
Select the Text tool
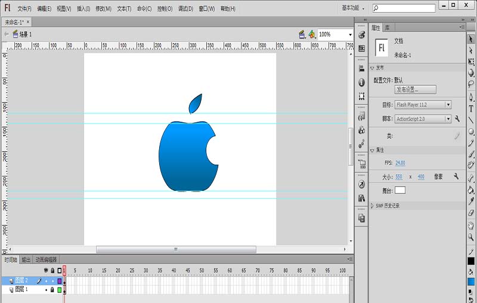pos(471,109)
